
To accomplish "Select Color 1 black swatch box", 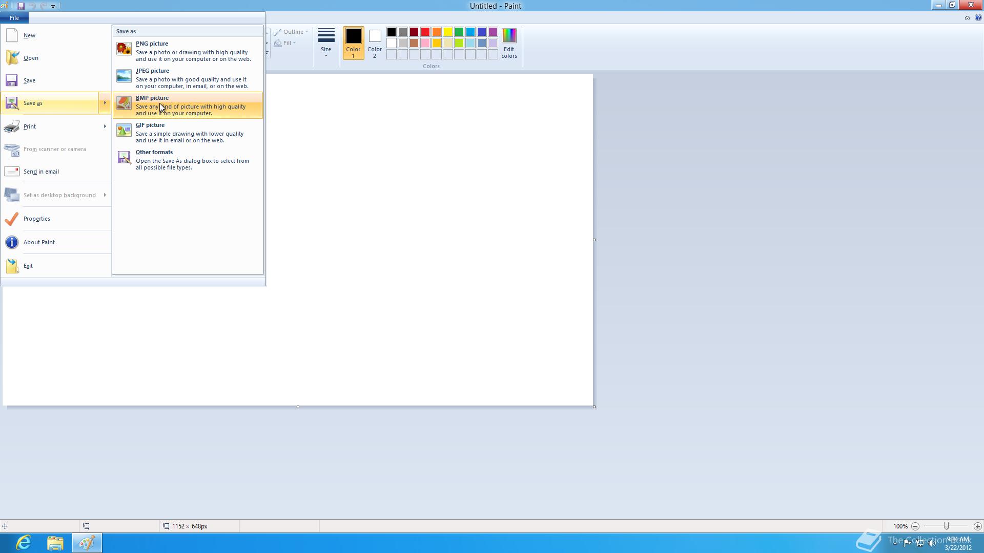I will pyautogui.click(x=353, y=36).
